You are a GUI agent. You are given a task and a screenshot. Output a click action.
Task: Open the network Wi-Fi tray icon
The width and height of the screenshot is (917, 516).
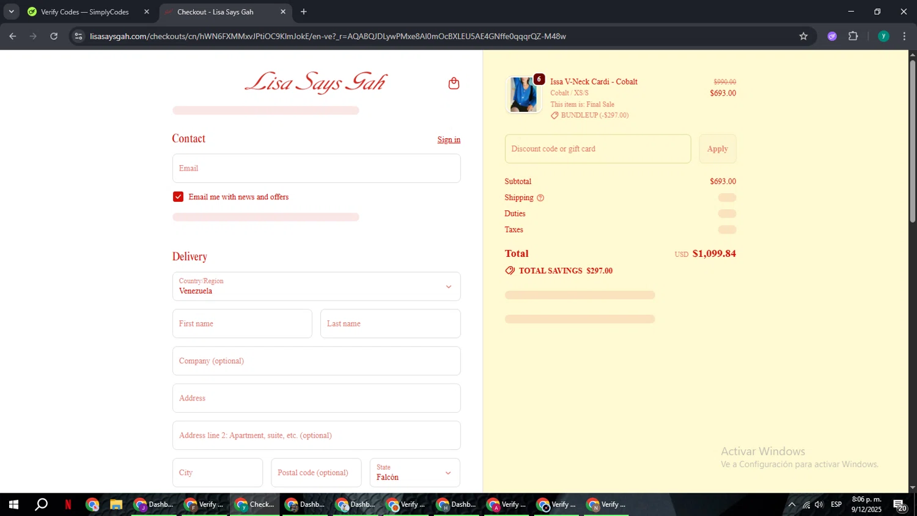click(x=806, y=504)
